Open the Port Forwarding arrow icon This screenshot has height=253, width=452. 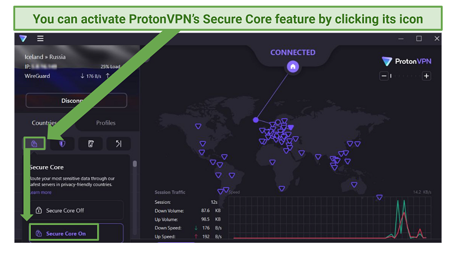pyautogui.click(x=118, y=143)
